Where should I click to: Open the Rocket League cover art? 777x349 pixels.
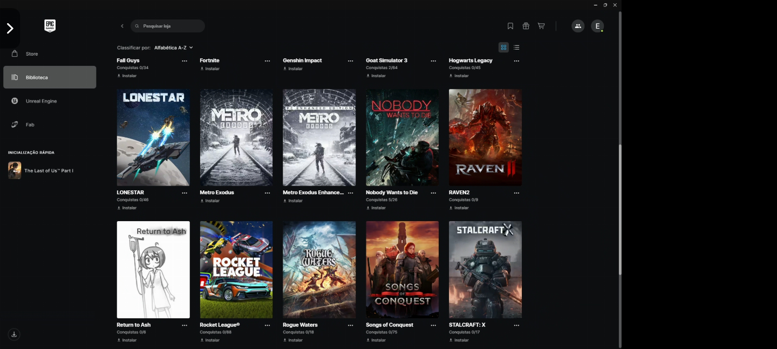click(236, 270)
